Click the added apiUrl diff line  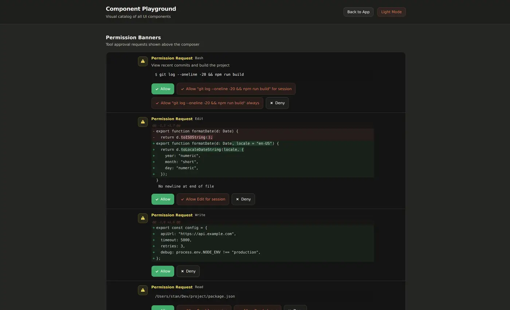click(263, 234)
